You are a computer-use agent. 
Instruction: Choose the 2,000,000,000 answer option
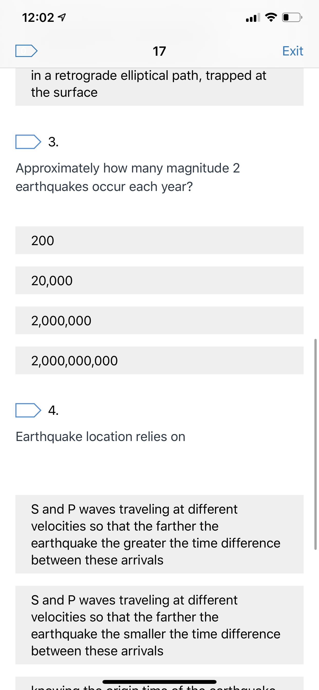[x=159, y=360]
